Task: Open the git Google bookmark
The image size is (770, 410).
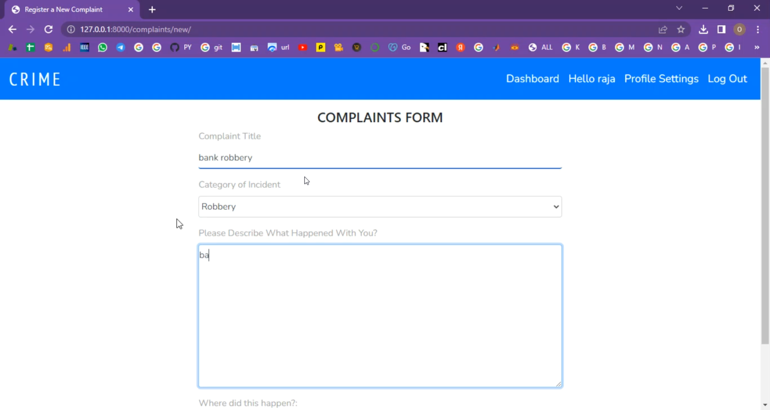Action: coord(211,47)
